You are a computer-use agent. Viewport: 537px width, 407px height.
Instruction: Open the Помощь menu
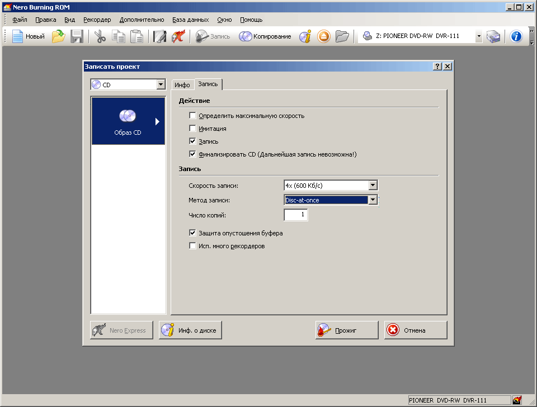pyautogui.click(x=251, y=20)
